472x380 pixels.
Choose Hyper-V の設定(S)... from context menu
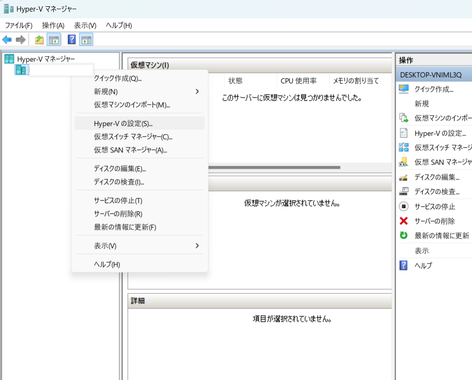pos(123,123)
